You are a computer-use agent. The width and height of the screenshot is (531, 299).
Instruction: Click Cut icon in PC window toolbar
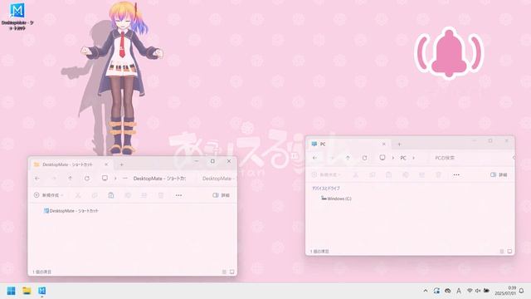pyautogui.click(x=356, y=175)
